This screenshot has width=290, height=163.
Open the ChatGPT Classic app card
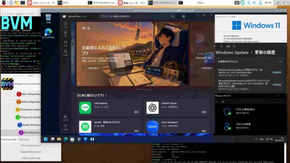point(177,108)
